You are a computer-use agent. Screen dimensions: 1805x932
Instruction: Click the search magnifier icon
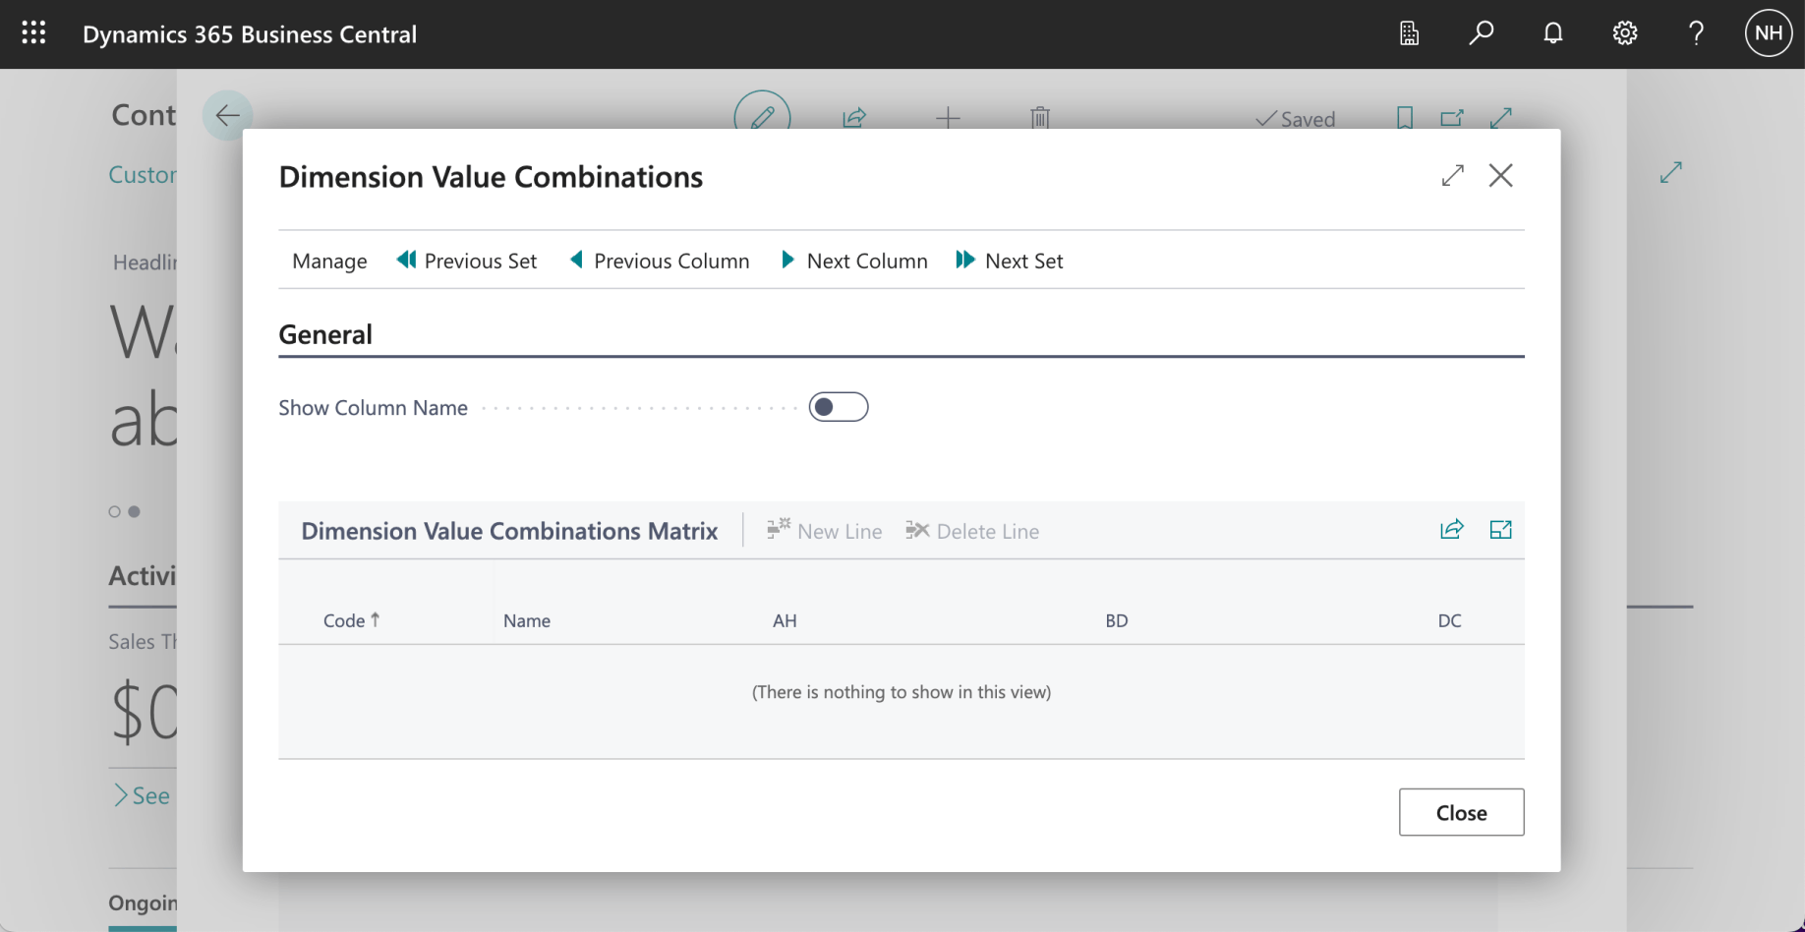coord(1481,33)
